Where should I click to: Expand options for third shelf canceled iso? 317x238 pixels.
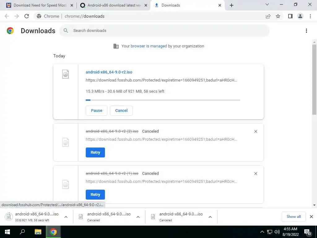pos(210,217)
